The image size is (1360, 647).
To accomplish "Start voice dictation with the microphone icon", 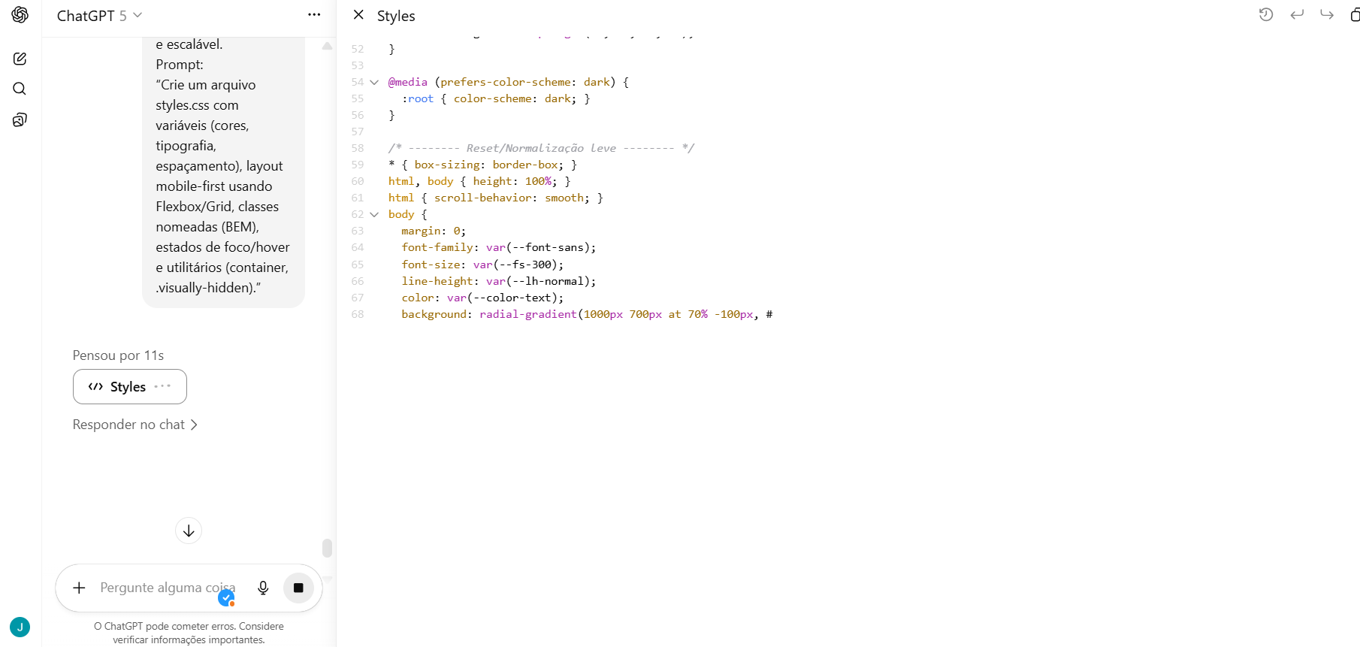I will 263,588.
